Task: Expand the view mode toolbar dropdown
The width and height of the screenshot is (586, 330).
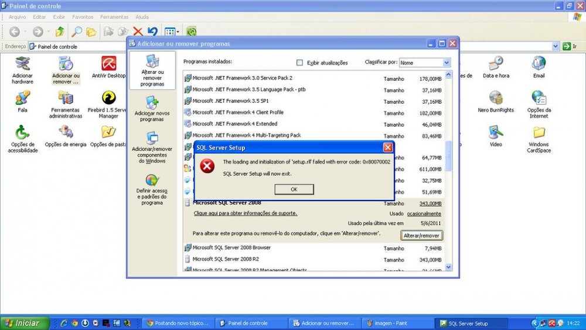Action: pos(178,32)
